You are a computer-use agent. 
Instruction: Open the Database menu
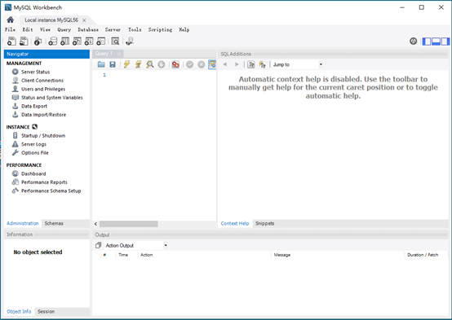pyautogui.click(x=88, y=29)
